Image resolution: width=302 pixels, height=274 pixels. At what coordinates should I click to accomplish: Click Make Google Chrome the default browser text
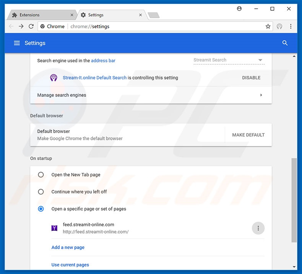click(80, 138)
